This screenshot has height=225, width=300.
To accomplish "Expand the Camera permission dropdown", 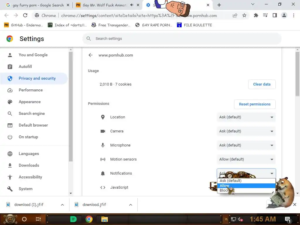I will click(246, 131).
